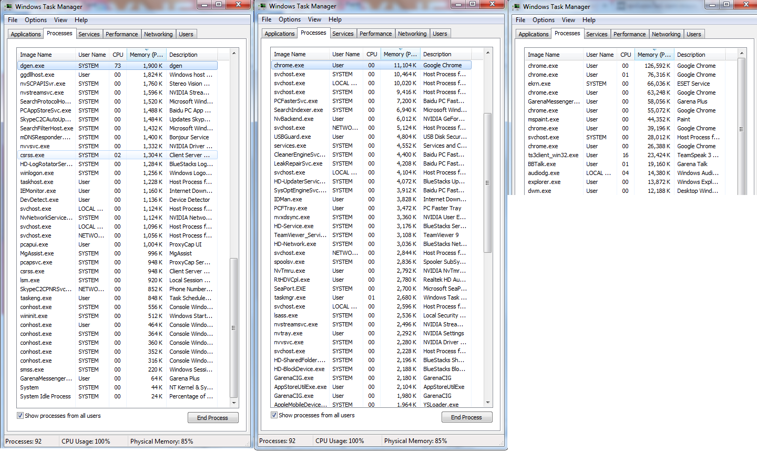Select dgen.exe process row
The height and width of the screenshot is (473, 757).
tap(117, 66)
